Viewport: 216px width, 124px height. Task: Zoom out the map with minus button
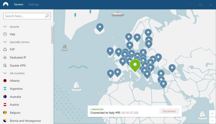212,120
